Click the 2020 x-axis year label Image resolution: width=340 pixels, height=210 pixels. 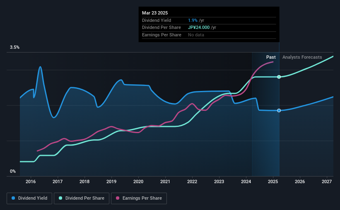tap(138, 181)
